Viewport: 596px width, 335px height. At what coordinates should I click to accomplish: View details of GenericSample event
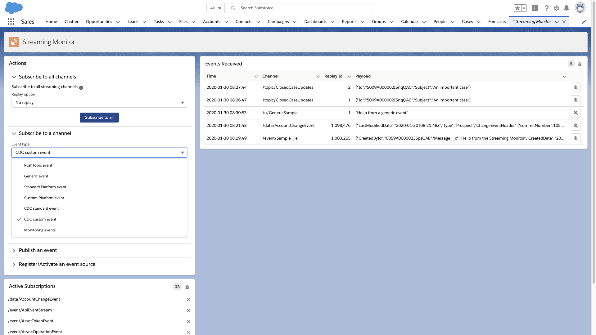(576, 113)
